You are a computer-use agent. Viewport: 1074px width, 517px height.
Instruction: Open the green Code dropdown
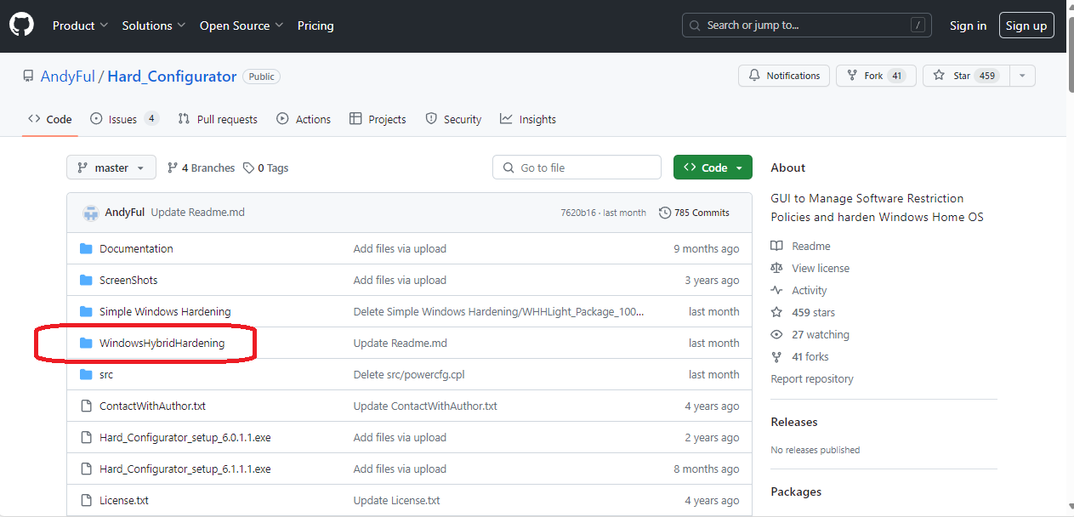tap(713, 168)
